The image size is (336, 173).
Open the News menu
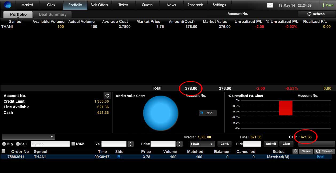pyautogui.click(x=171, y=5)
